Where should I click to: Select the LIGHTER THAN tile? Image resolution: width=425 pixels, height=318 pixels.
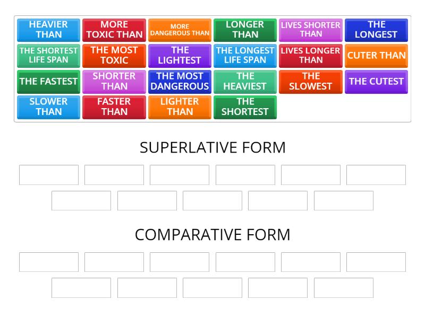(x=180, y=107)
